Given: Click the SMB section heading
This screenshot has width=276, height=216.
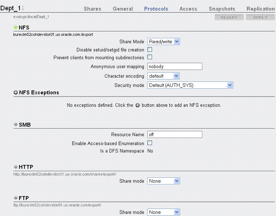Looking at the screenshot, I should point(25,125).
